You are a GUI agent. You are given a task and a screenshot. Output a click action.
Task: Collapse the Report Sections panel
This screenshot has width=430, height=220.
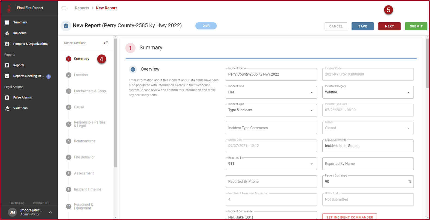pos(106,43)
